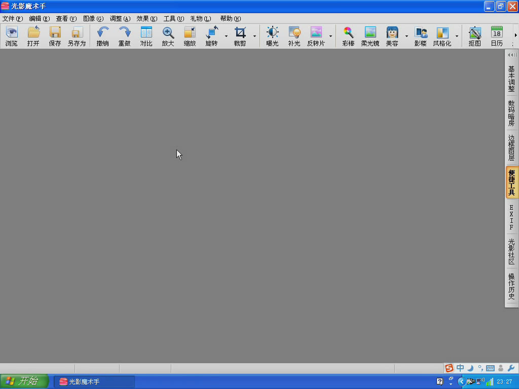
Task: Select the 旋转 (rotate) tool icon
Action: [212, 36]
